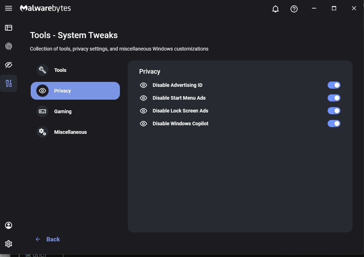The height and width of the screenshot is (257, 364).
Task: Open the notifications bell
Action: (275, 9)
